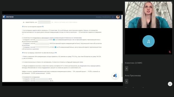The height and width of the screenshot is (97, 174).
Task: Open notifications bell in data heroes header
Action: (x=113, y=17)
